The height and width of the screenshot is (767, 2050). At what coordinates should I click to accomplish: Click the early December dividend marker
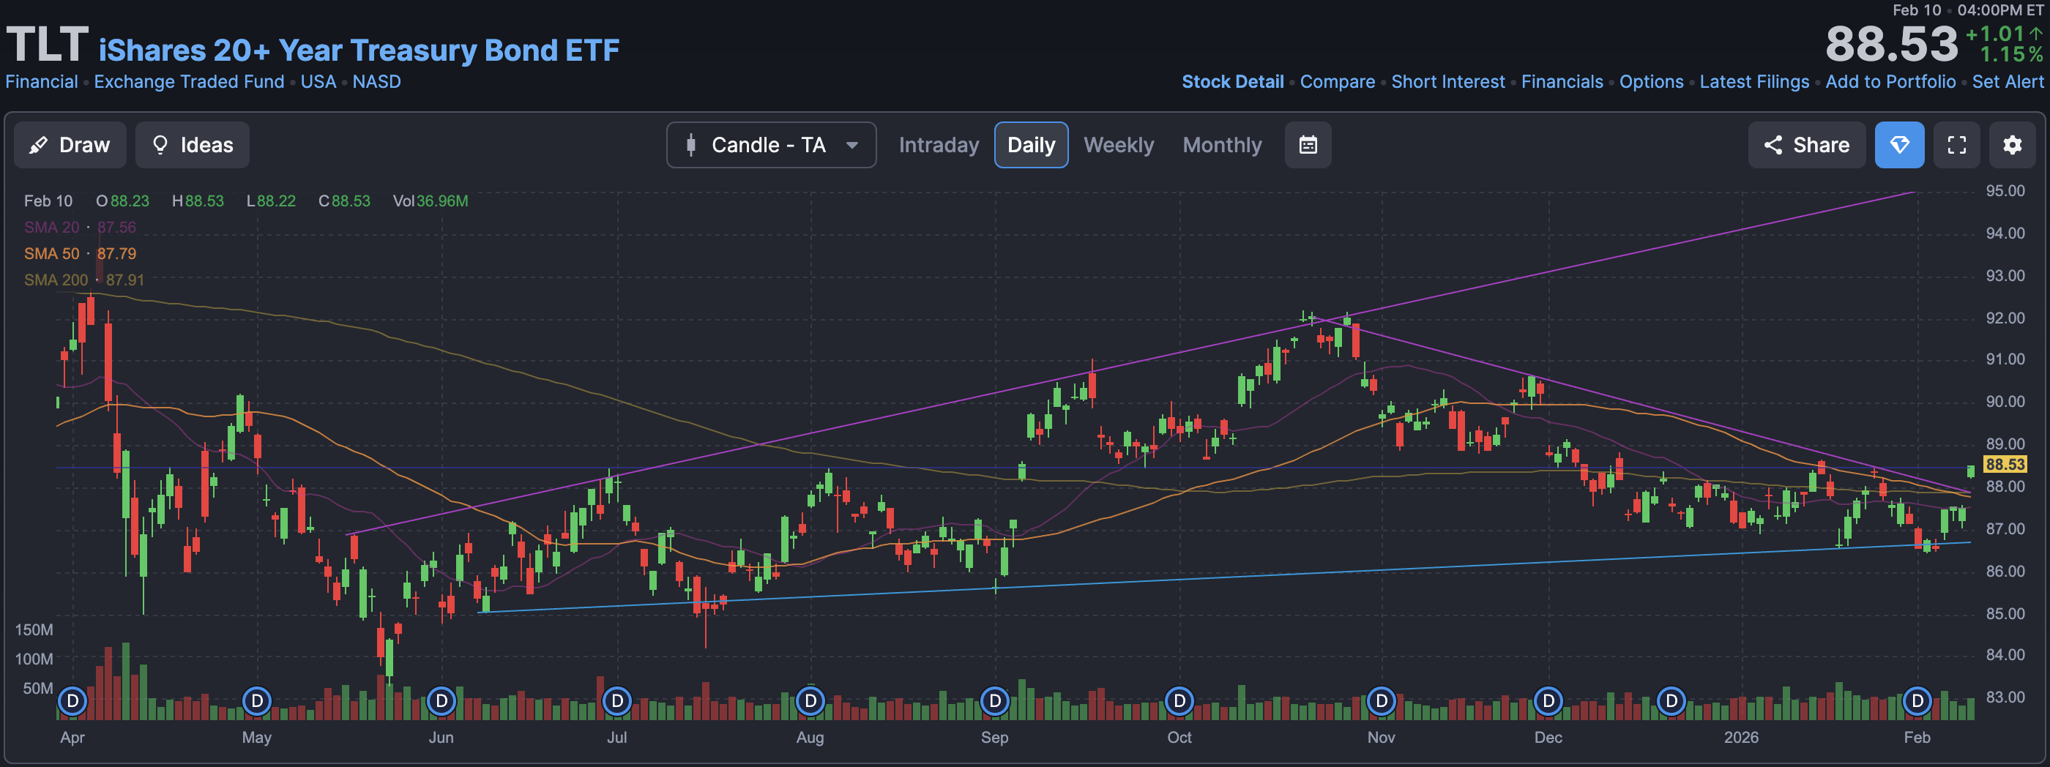coord(1548,701)
